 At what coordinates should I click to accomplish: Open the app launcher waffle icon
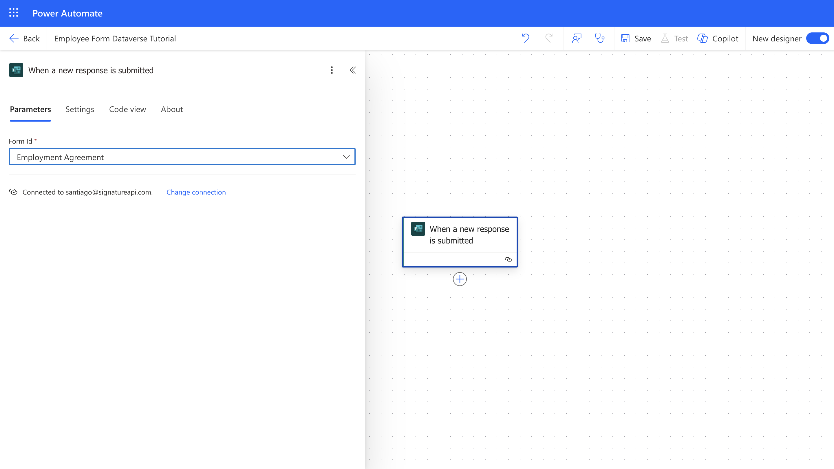pos(14,13)
